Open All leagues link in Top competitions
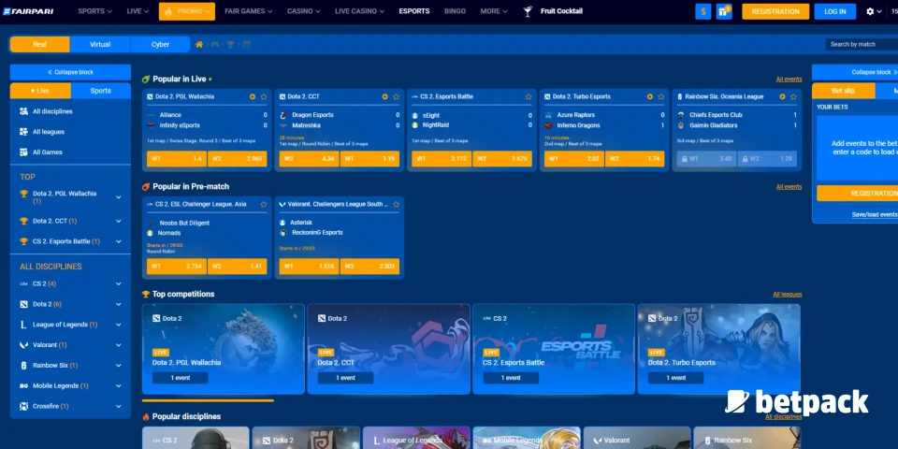The width and height of the screenshot is (898, 449). (x=787, y=295)
